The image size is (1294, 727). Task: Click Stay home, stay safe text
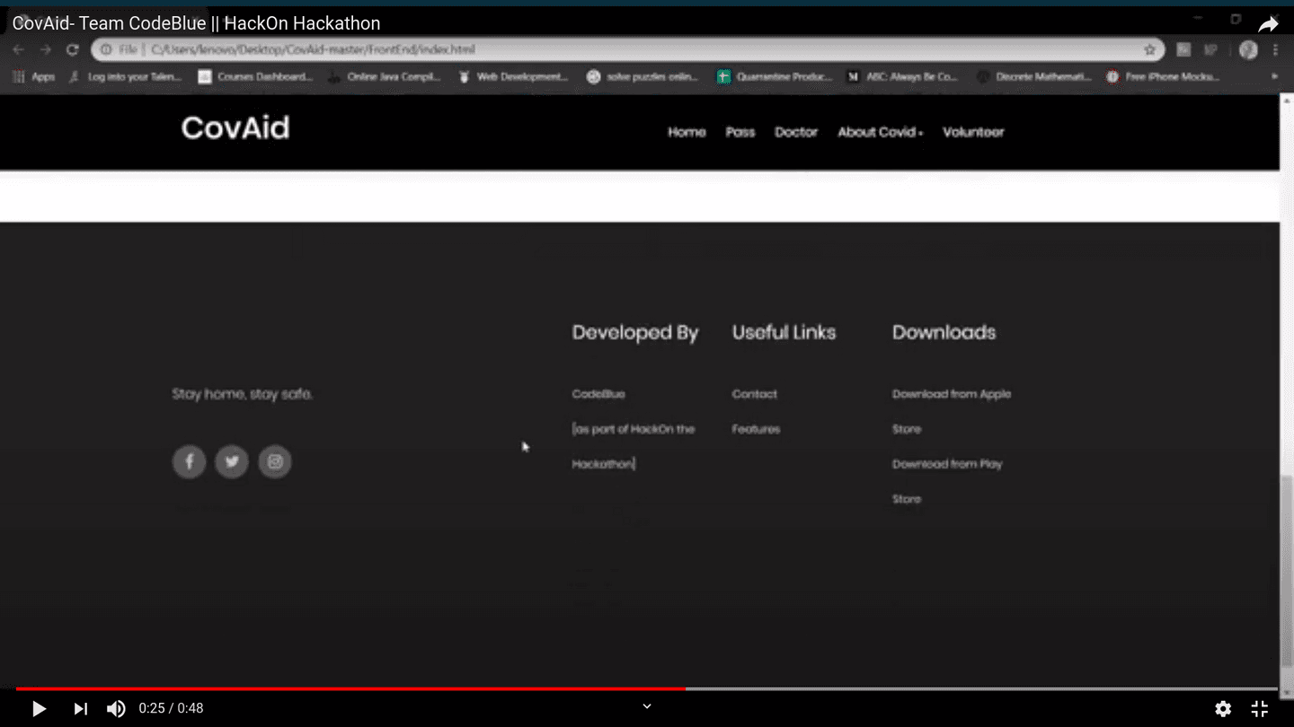click(x=243, y=394)
